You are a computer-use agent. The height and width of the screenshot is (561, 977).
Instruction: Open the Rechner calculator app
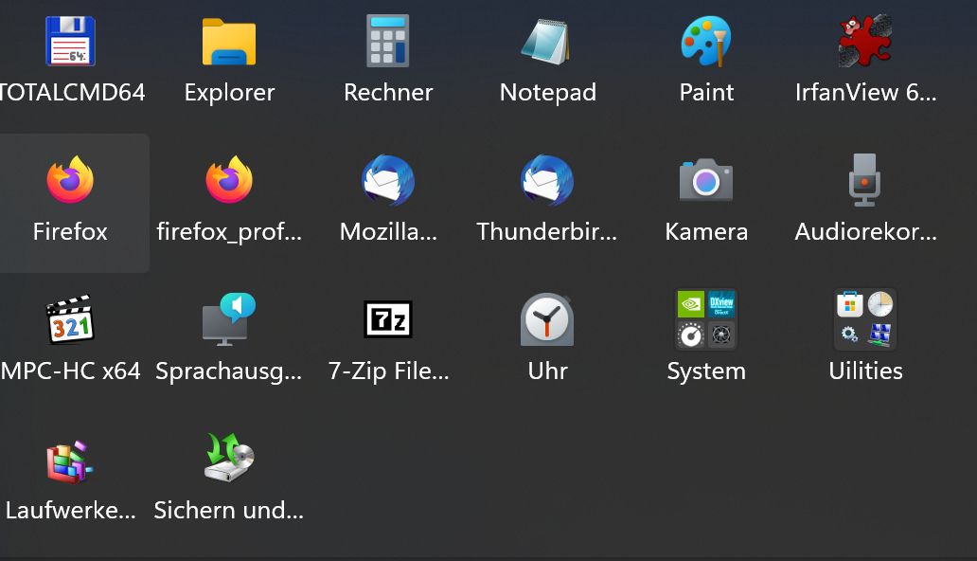coord(387,41)
